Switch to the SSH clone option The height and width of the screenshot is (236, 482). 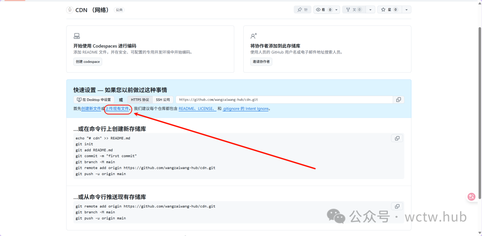(x=162, y=100)
